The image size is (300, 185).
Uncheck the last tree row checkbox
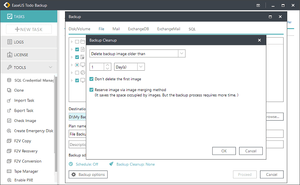pos(77,80)
